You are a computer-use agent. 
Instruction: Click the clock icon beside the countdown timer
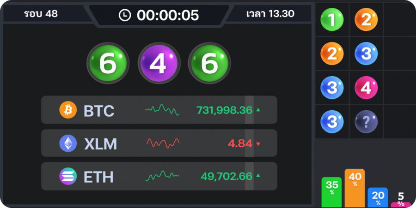click(x=125, y=15)
